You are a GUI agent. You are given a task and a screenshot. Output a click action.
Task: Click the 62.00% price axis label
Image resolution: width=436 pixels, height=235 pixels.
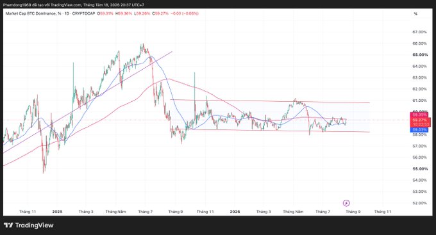[419, 89]
